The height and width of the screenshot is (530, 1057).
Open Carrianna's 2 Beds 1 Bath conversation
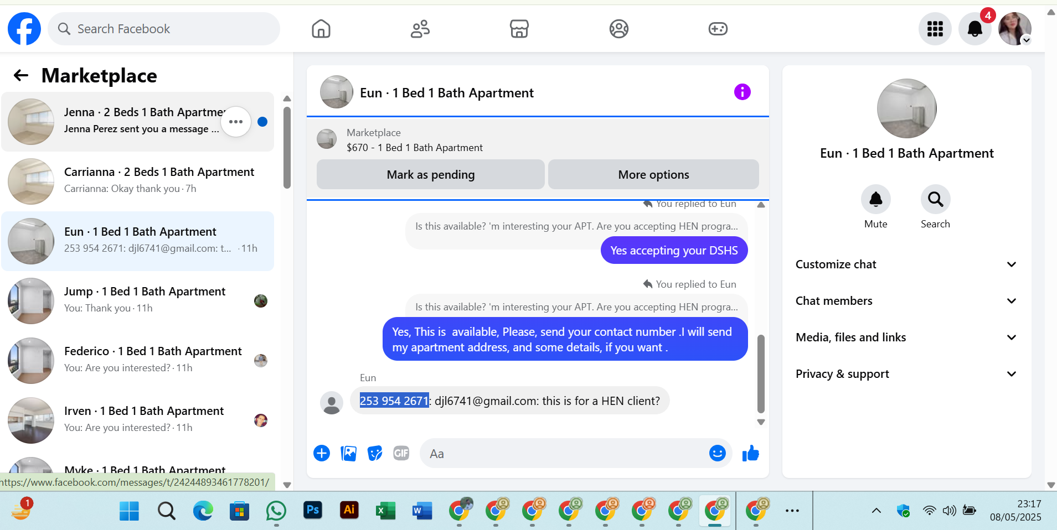137,181
